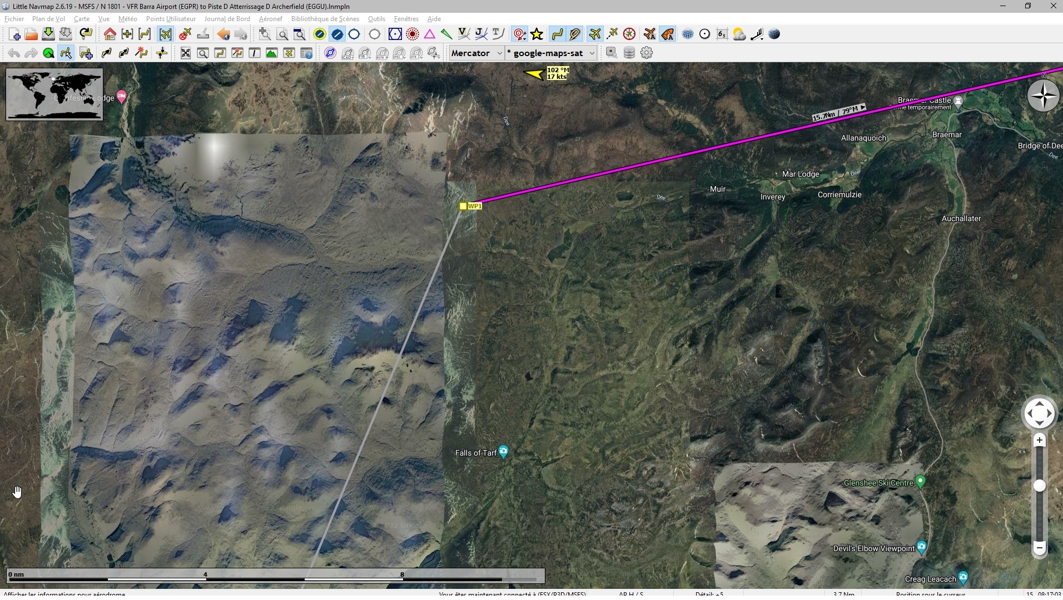
Task: Open the google-maps-sat theme dropdown
Action: pyautogui.click(x=550, y=53)
